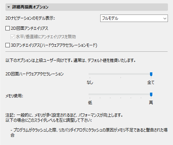173x145 pixels.
Task: Click the 高 label under the memory slider
Action: click(151, 103)
